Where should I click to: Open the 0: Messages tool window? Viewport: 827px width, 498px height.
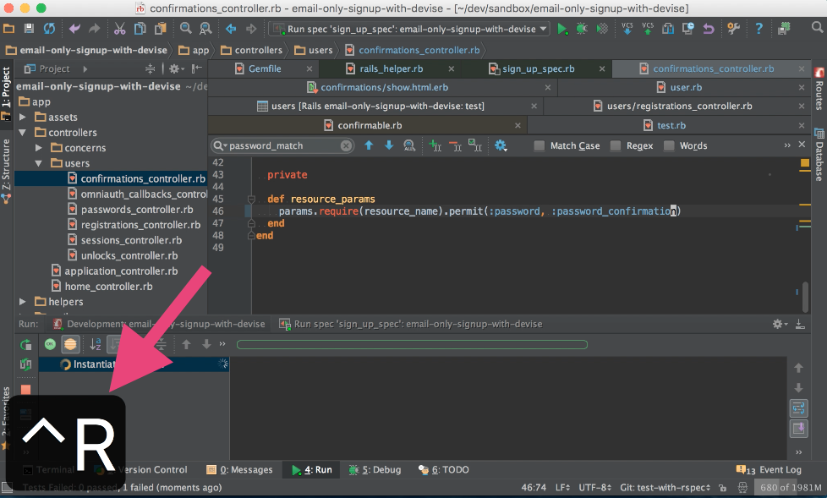pos(240,469)
